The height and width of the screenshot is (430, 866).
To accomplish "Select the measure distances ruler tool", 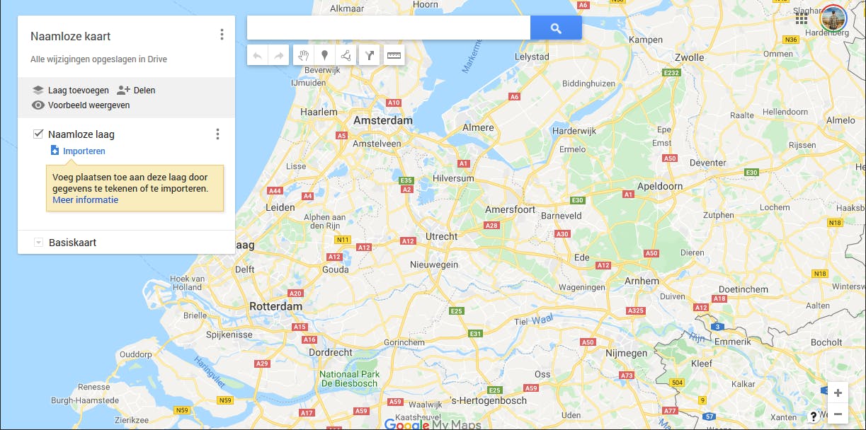I will click(394, 55).
